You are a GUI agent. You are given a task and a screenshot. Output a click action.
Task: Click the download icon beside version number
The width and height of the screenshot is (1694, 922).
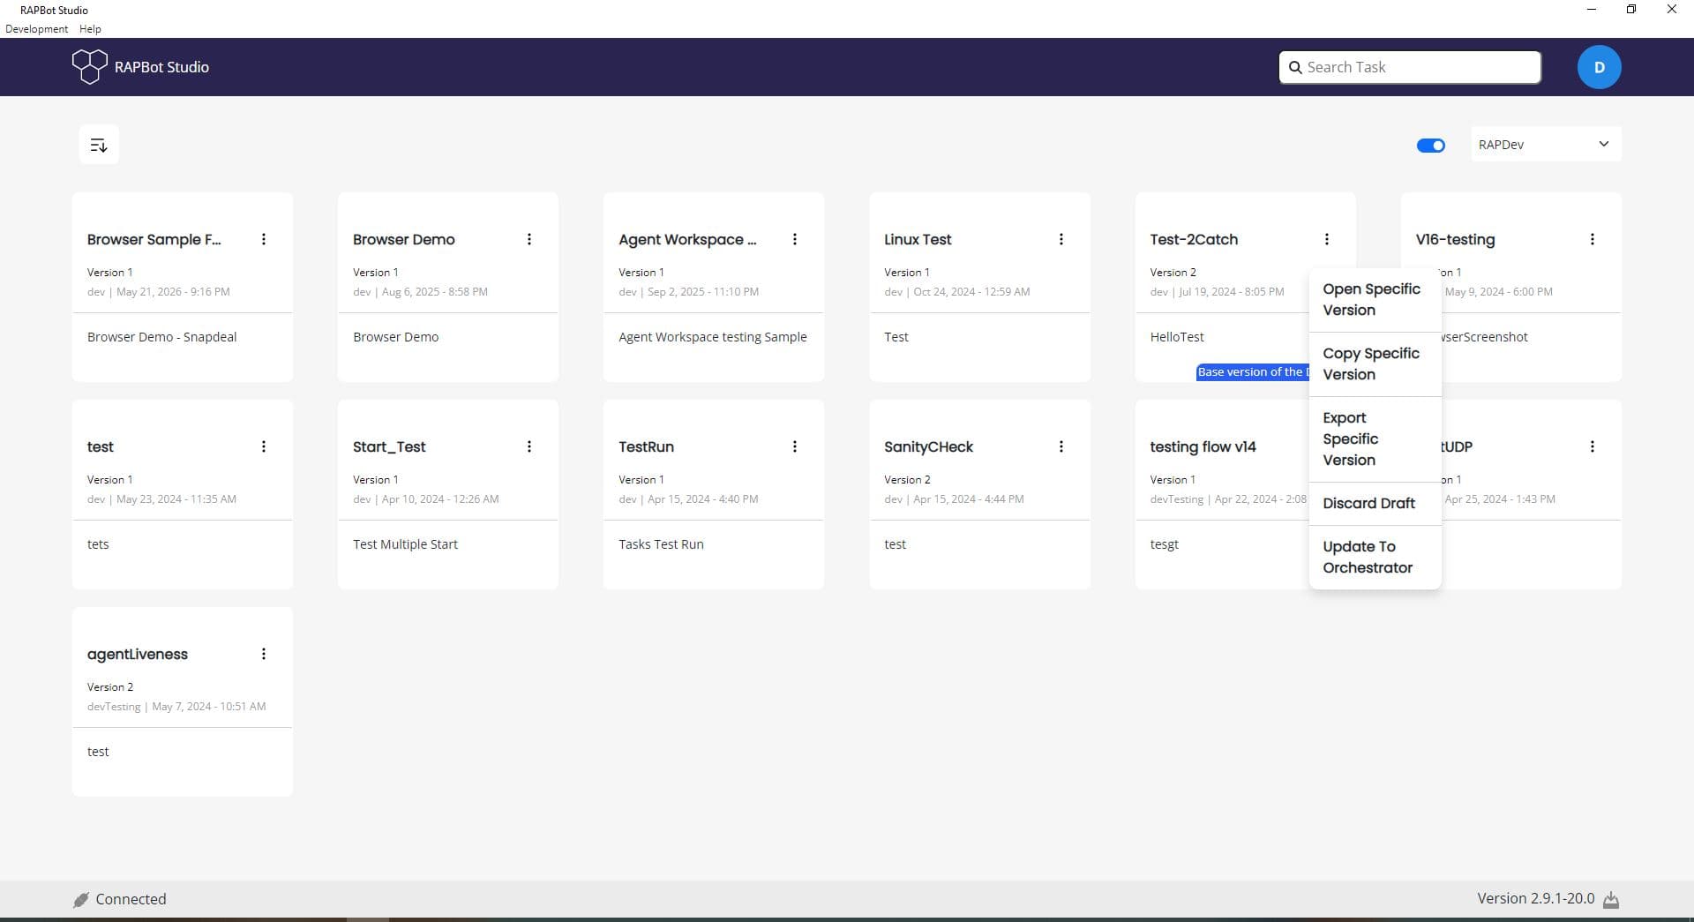pos(1611,899)
